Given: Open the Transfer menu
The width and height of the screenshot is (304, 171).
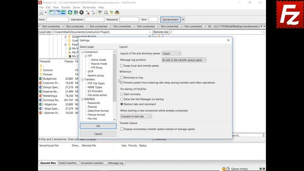Looking at the screenshot, I should pos(66,8).
